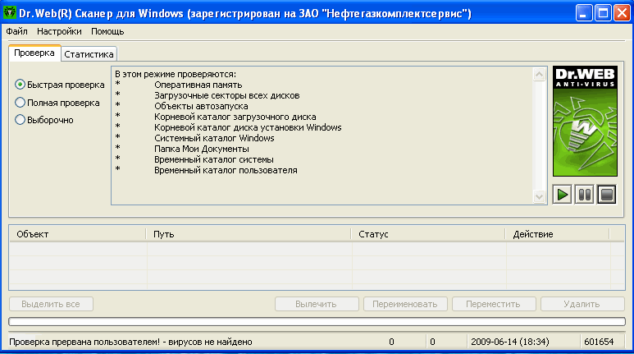Open the Настройки menu

59,31
